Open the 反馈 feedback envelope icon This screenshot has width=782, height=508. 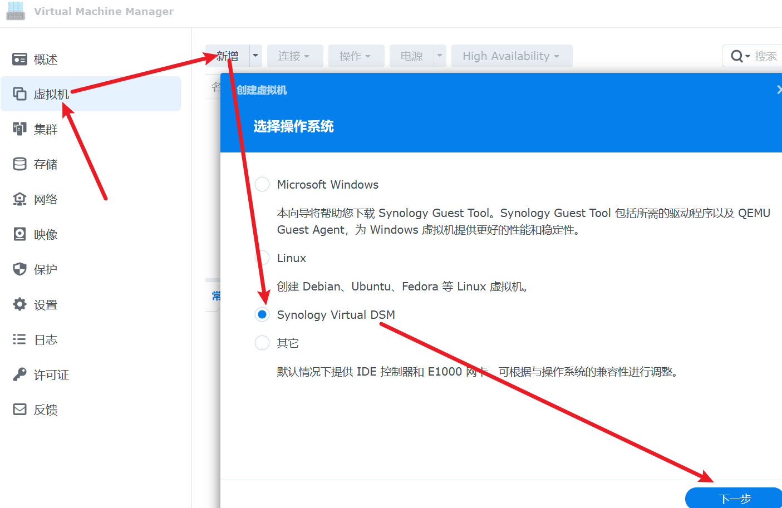click(x=19, y=410)
